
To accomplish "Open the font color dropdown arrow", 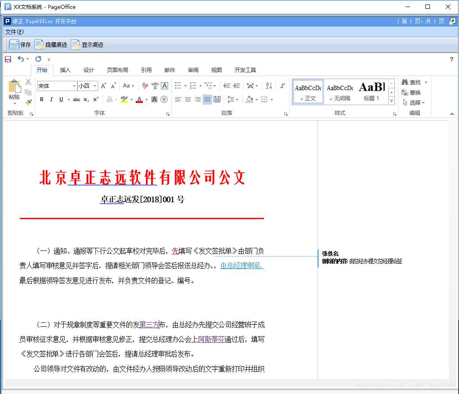I will point(146,100).
